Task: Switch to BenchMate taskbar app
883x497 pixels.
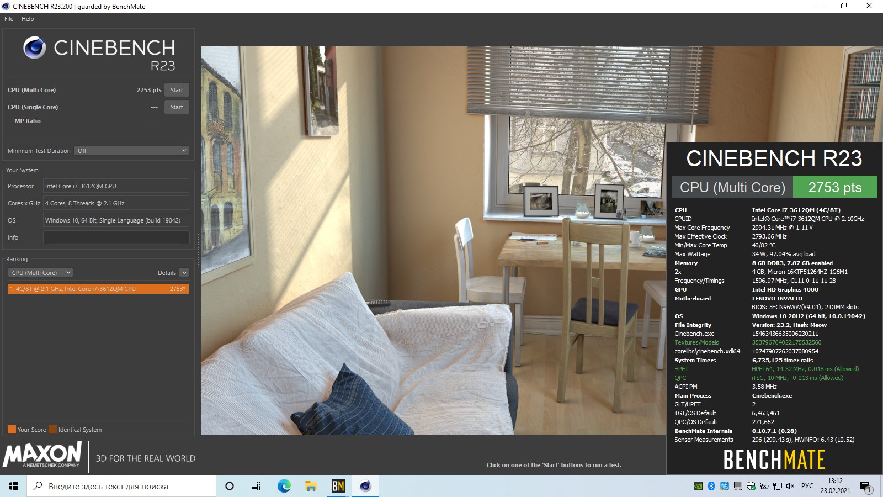Action: click(338, 486)
